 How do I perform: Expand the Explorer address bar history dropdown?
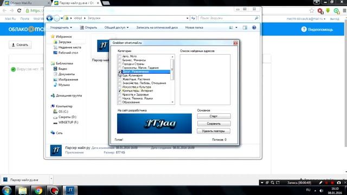click(x=188, y=18)
